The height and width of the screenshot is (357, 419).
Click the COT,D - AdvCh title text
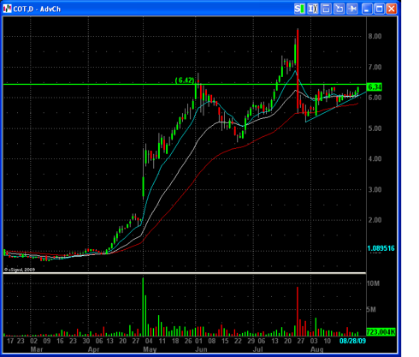(x=37, y=9)
